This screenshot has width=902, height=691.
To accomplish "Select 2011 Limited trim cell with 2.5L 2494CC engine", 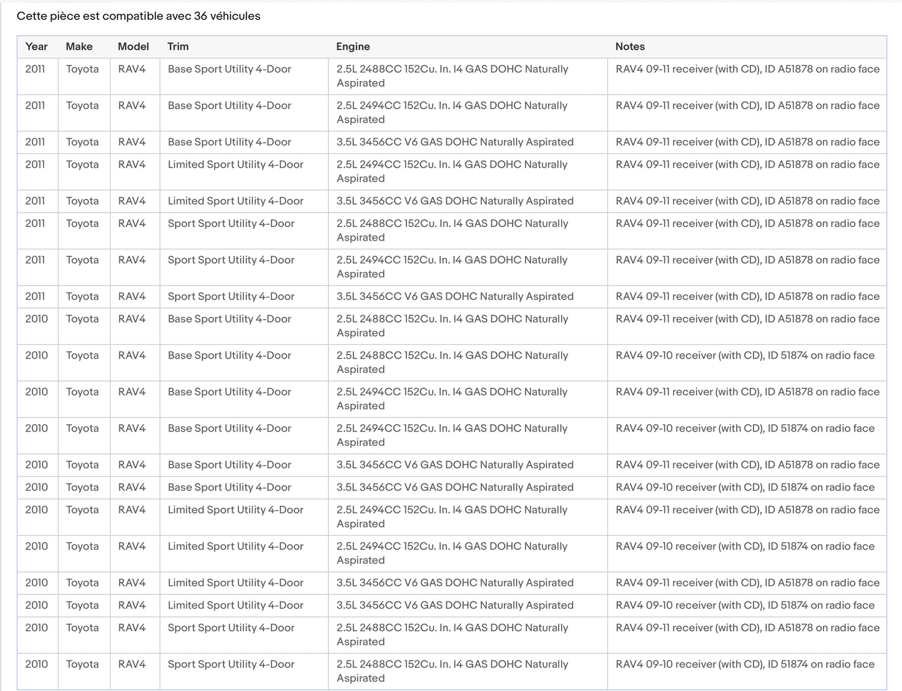I will 235,165.
